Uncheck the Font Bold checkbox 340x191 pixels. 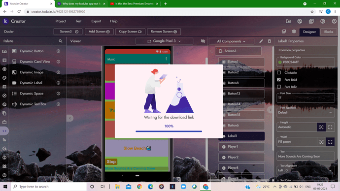tap(279, 80)
